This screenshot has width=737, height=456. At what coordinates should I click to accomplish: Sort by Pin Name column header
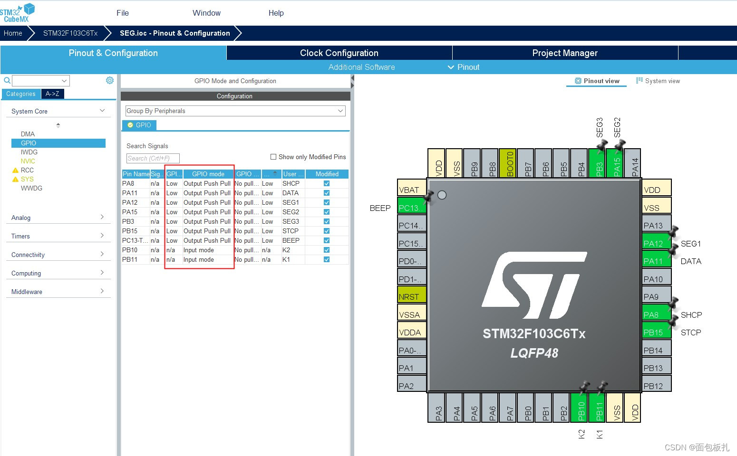coord(136,174)
